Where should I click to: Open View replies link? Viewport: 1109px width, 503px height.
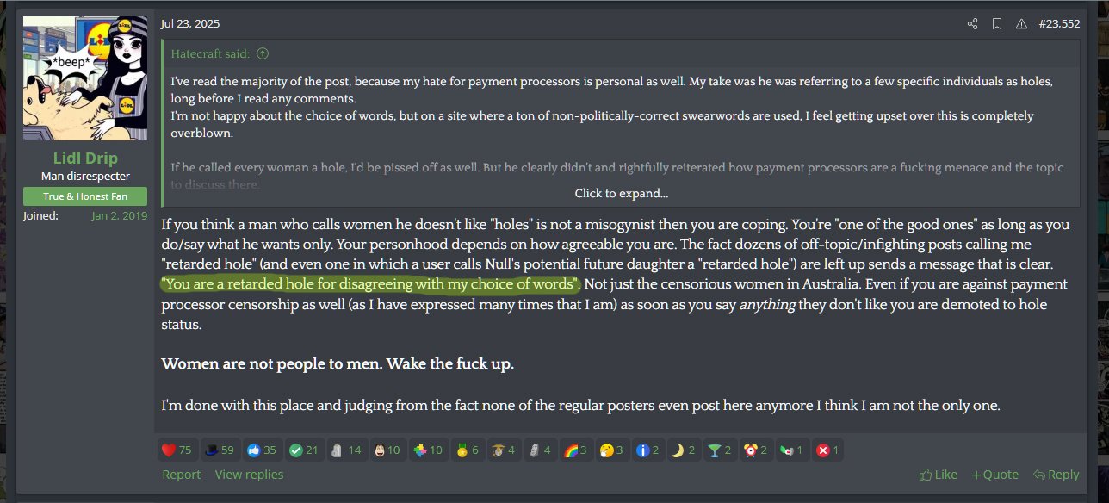(249, 475)
